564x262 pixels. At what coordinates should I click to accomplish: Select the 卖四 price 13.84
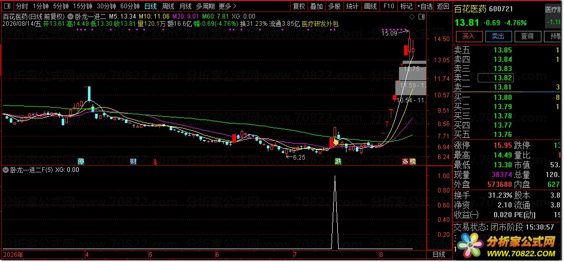pos(502,59)
